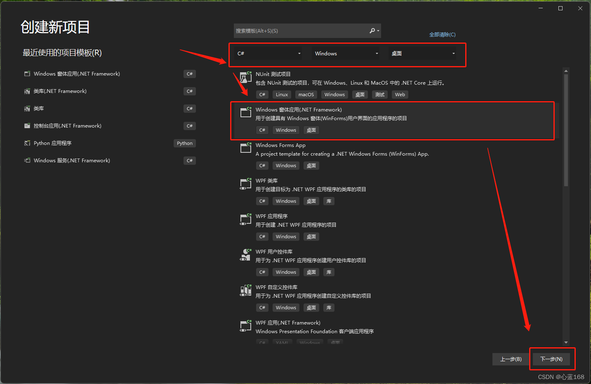The height and width of the screenshot is (384, 591).
Task: Click the scroll up arrow of template list
Action: coord(566,71)
